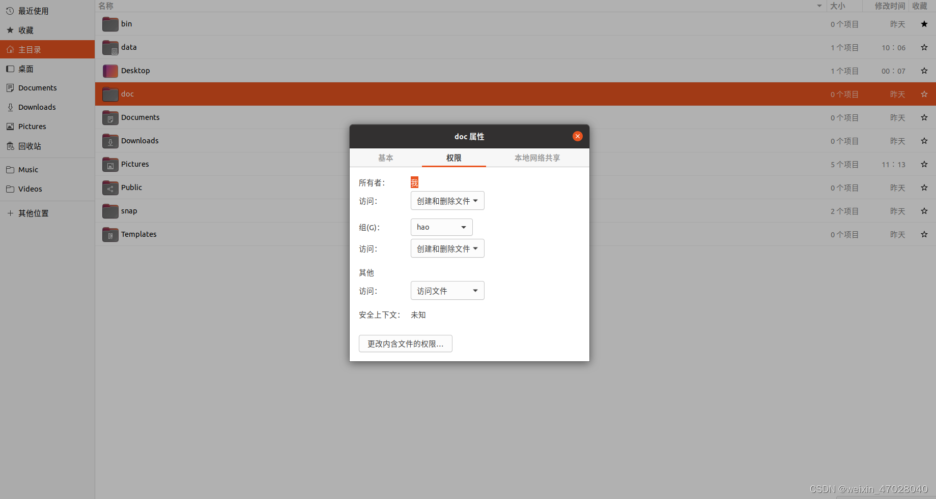Open the Documents folder icon in file list

[x=110, y=117]
